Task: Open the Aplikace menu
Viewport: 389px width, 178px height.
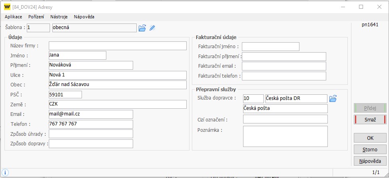Action: coord(14,17)
